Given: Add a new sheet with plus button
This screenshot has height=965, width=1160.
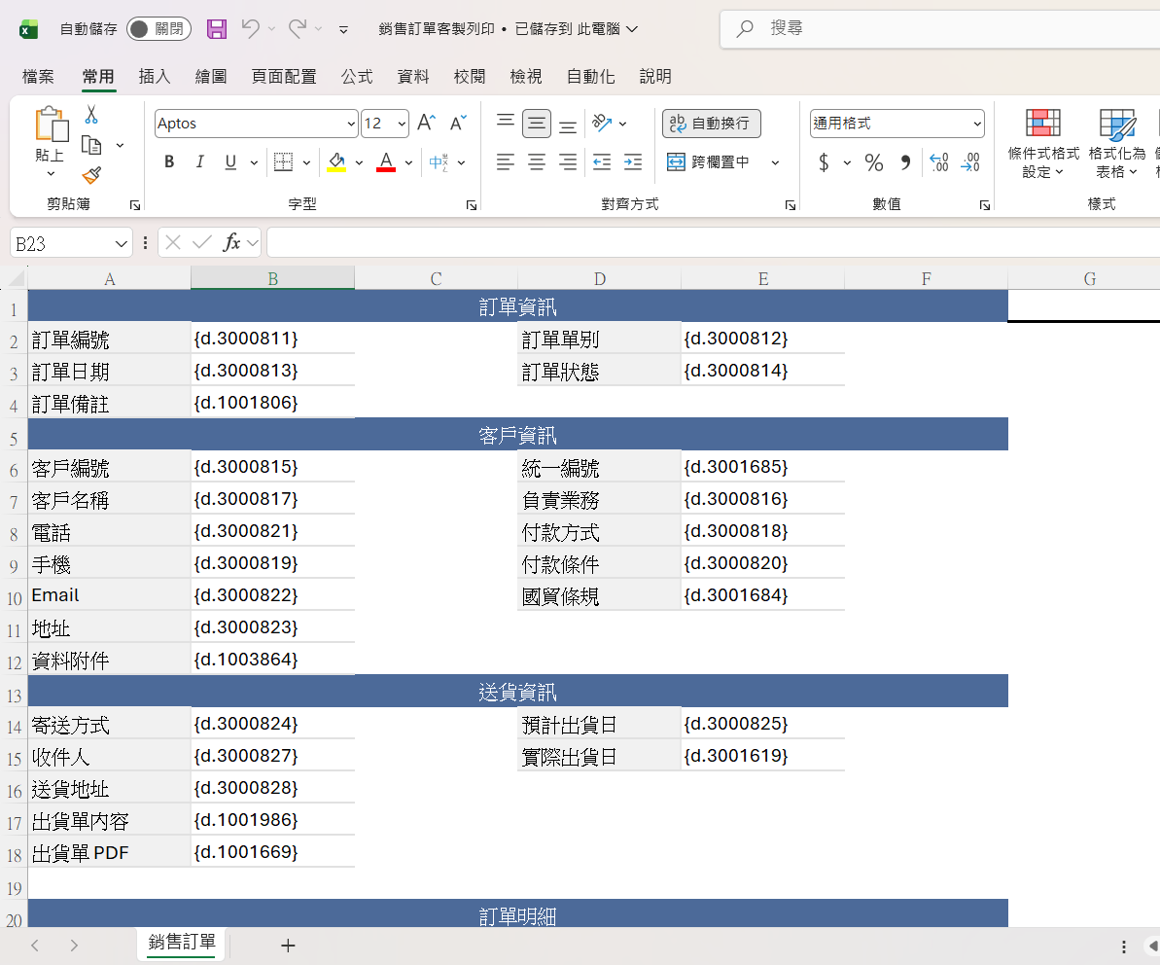Looking at the screenshot, I should (x=288, y=945).
